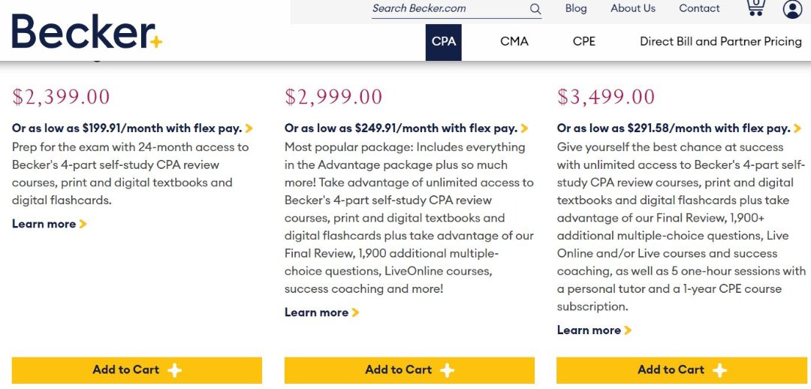Click plus icon on $2,399 Add to Cart
The image size is (811, 389).
pos(174,370)
